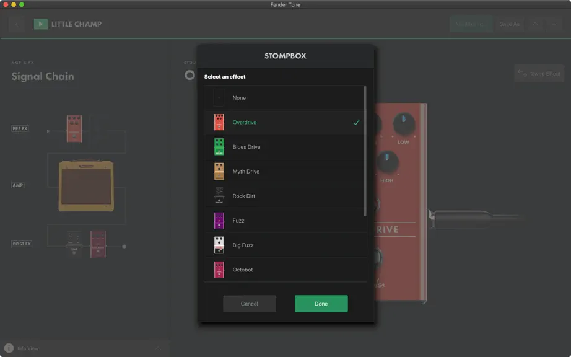Expand the Info View panel chevron
The height and width of the screenshot is (357, 571).
158,348
